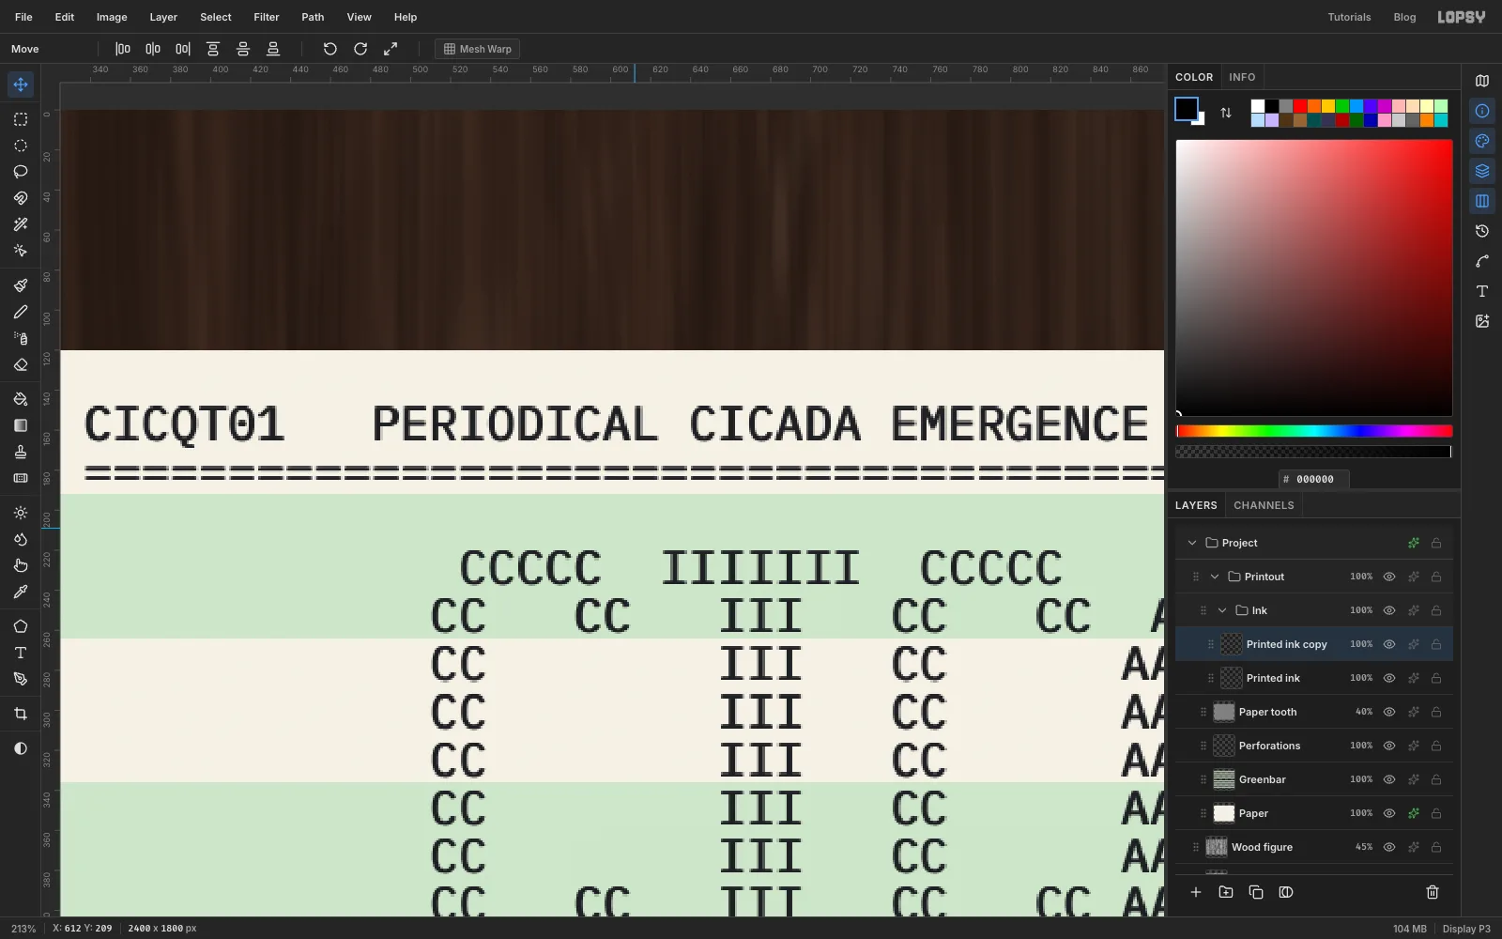The width and height of the screenshot is (1502, 939).
Task: Select the Crop tool
Action: point(21,714)
